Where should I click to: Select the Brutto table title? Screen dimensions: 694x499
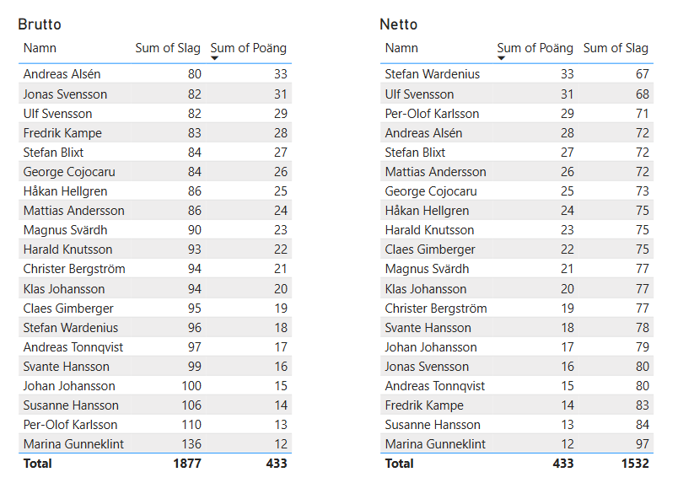(40, 24)
